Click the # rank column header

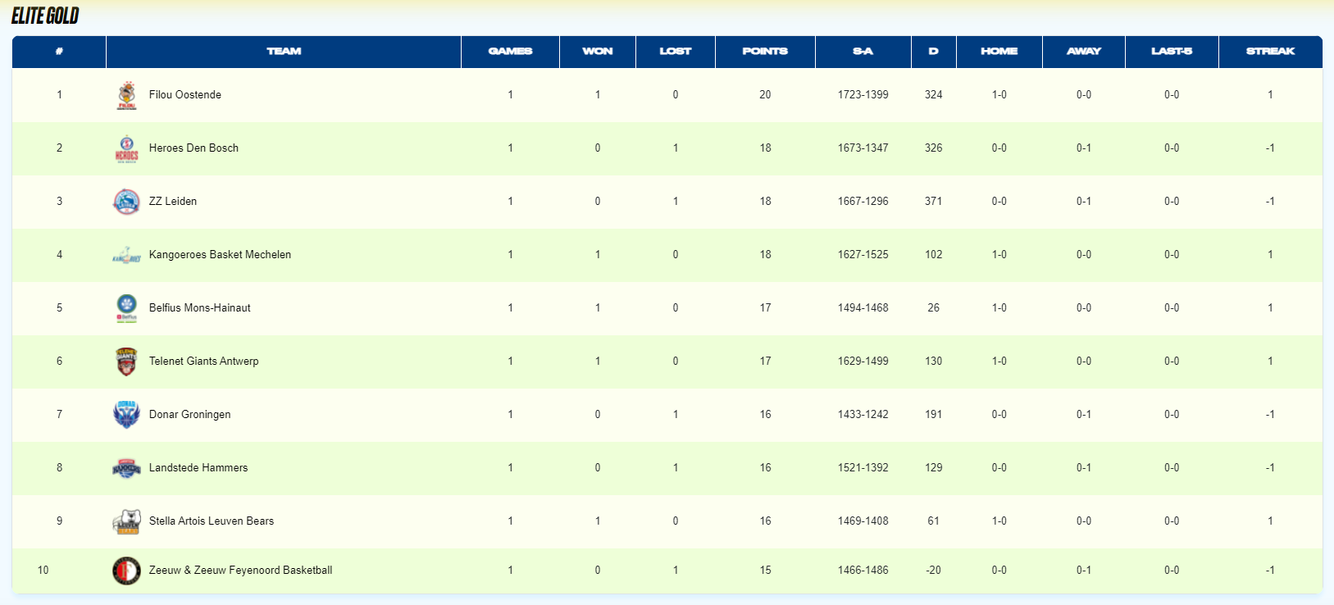point(59,52)
